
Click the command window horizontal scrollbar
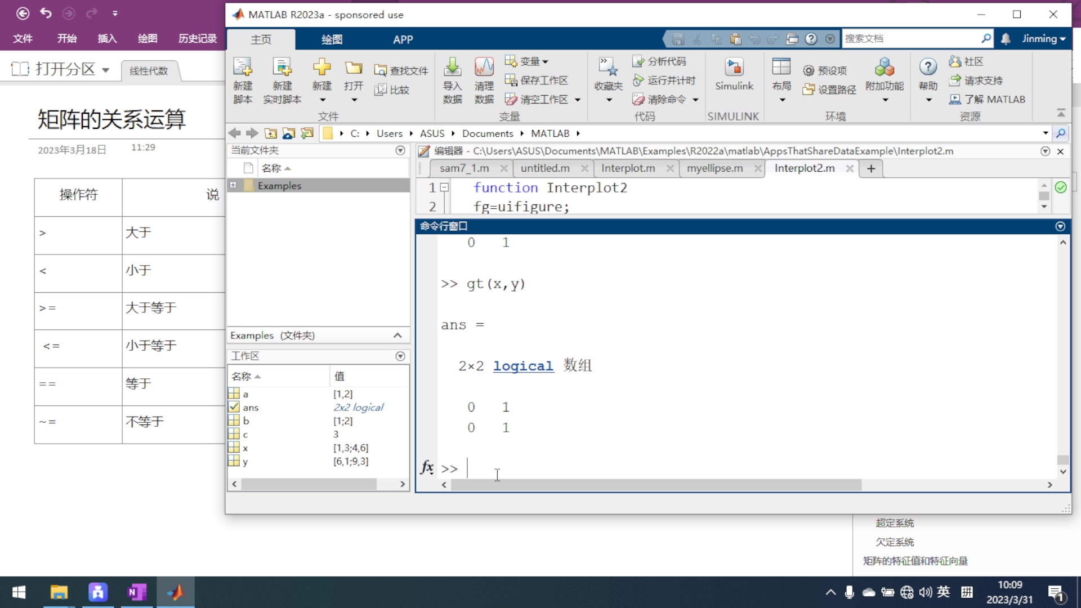click(x=656, y=485)
